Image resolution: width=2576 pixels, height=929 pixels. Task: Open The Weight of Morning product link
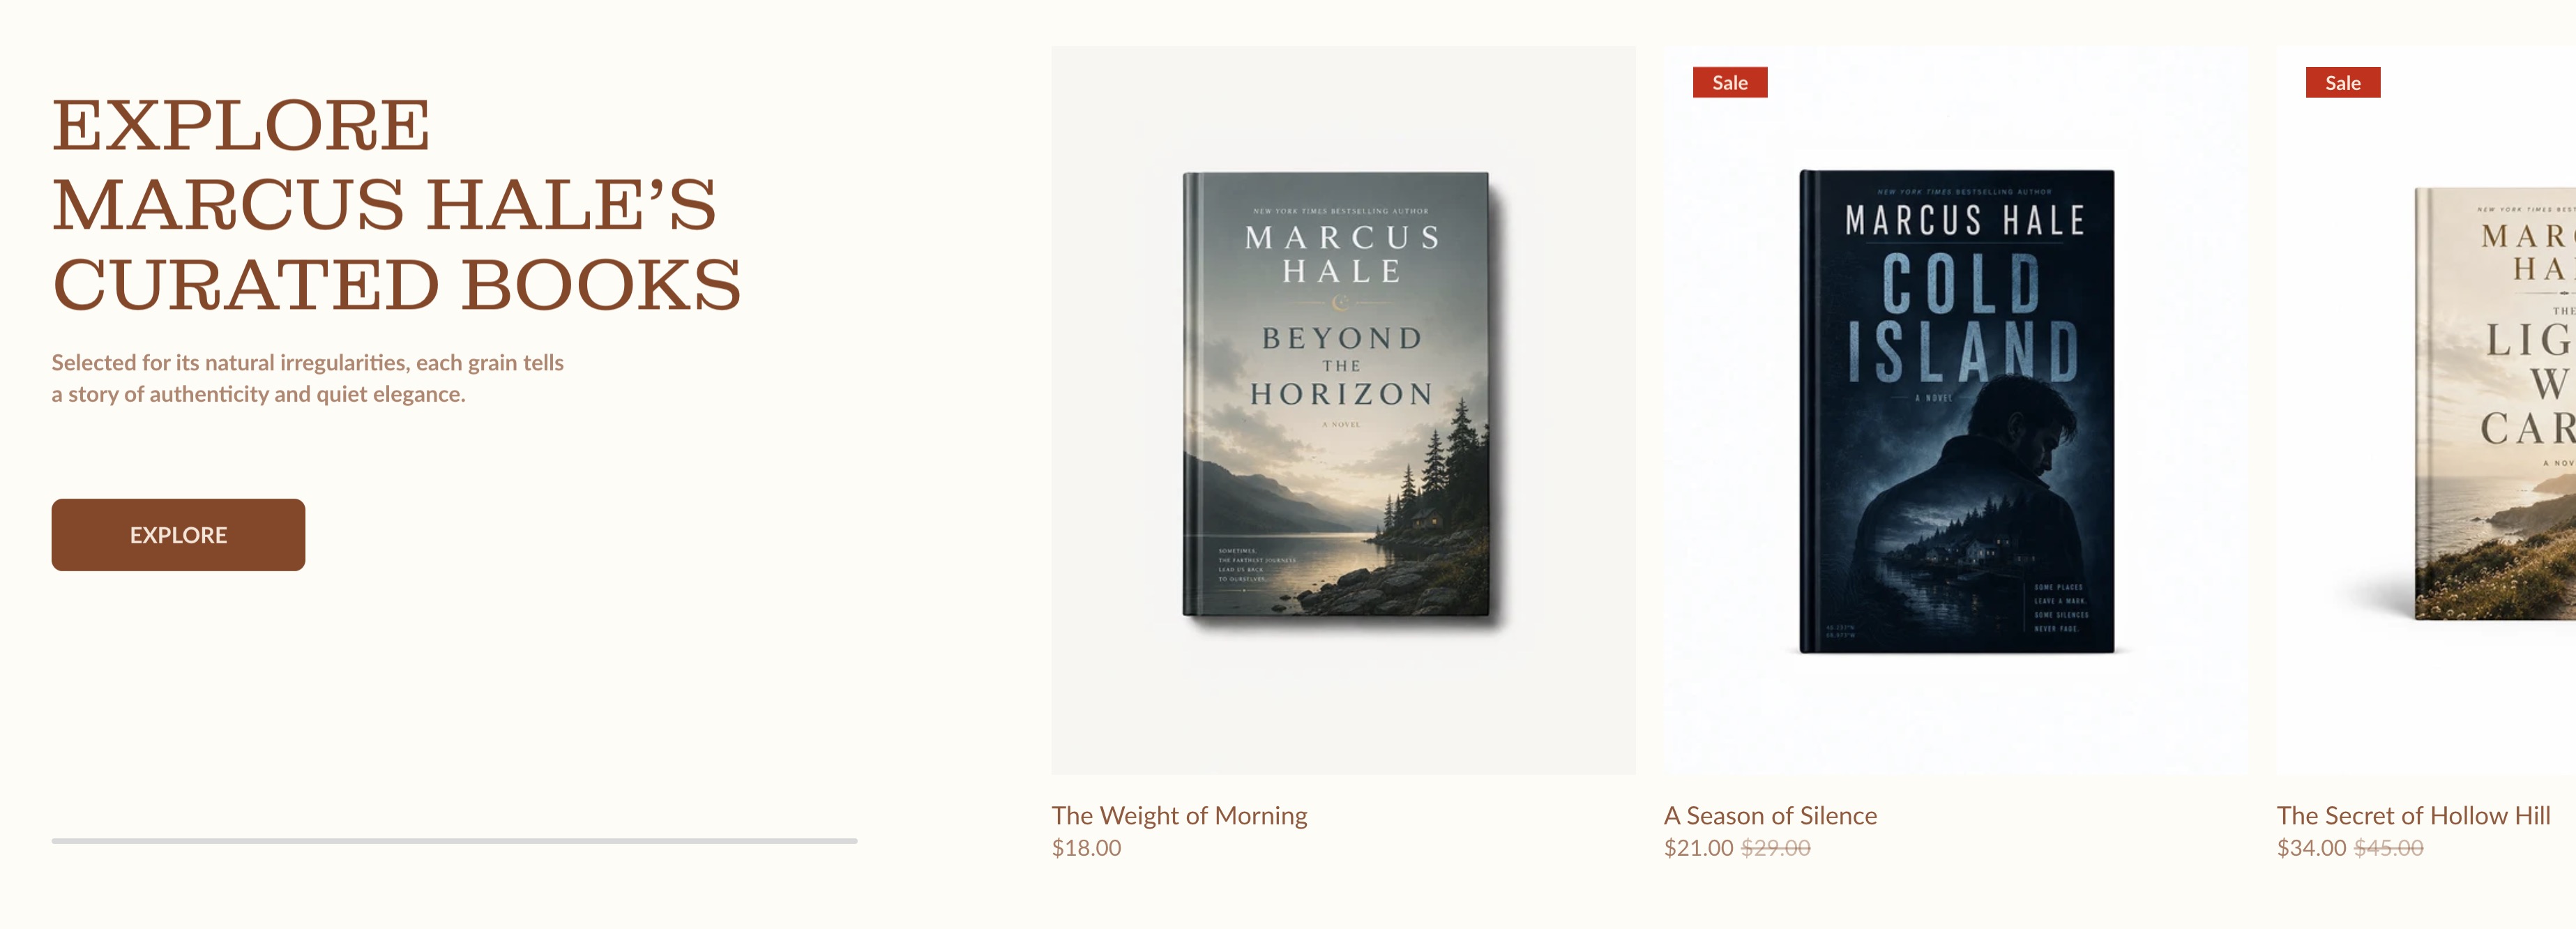pyautogui.click(x=1179, y=815)
